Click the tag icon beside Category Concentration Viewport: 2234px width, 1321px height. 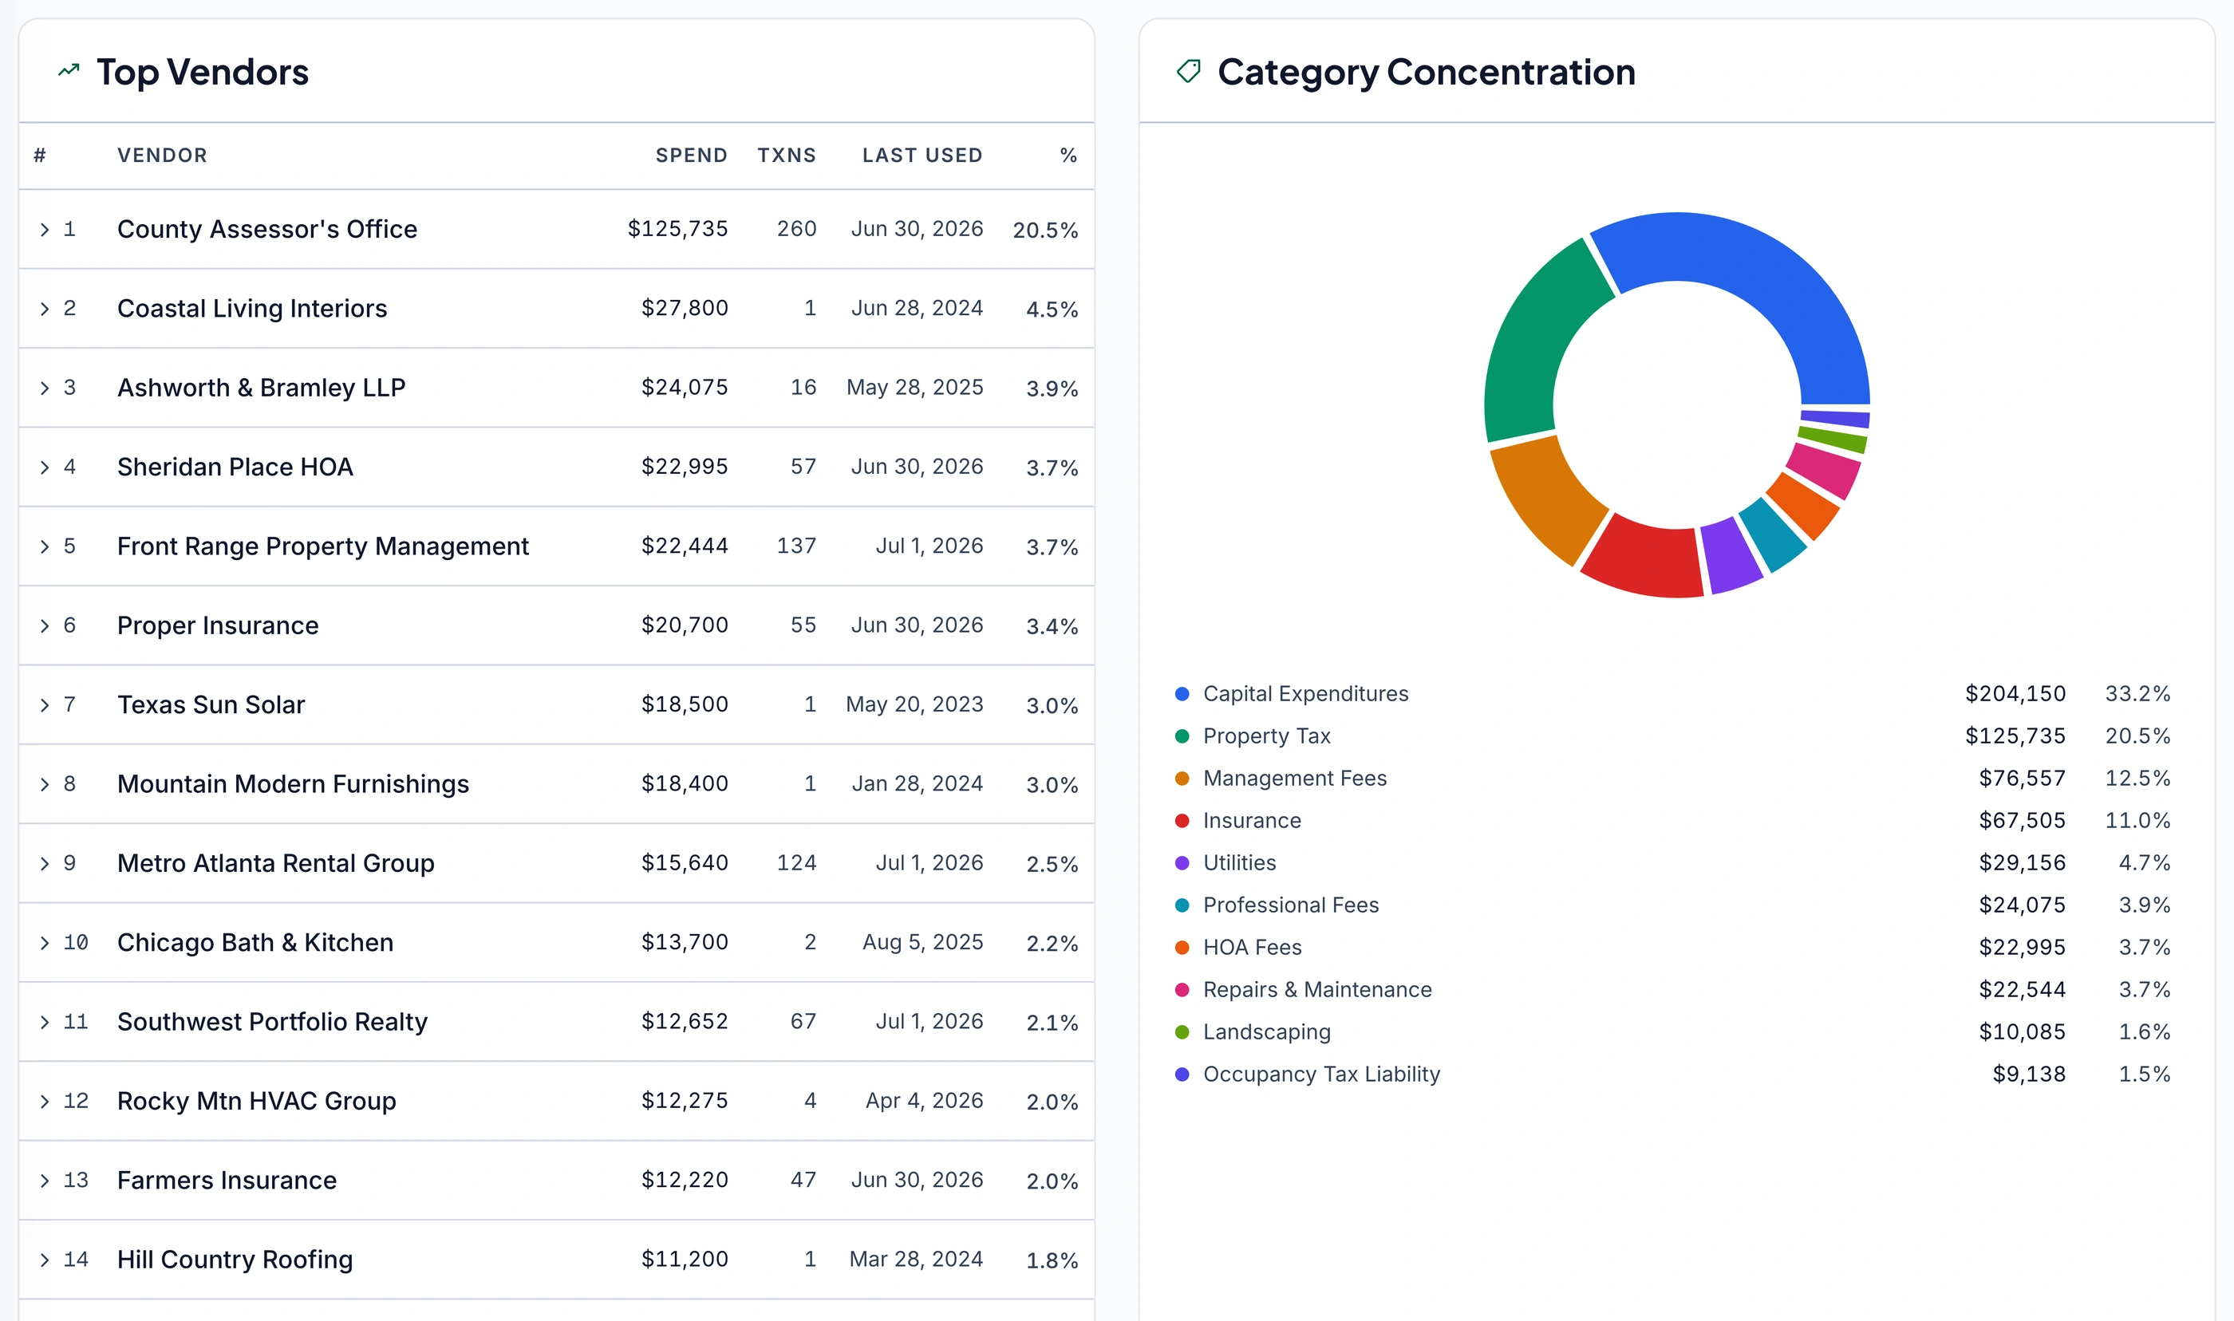(1188, 71)
